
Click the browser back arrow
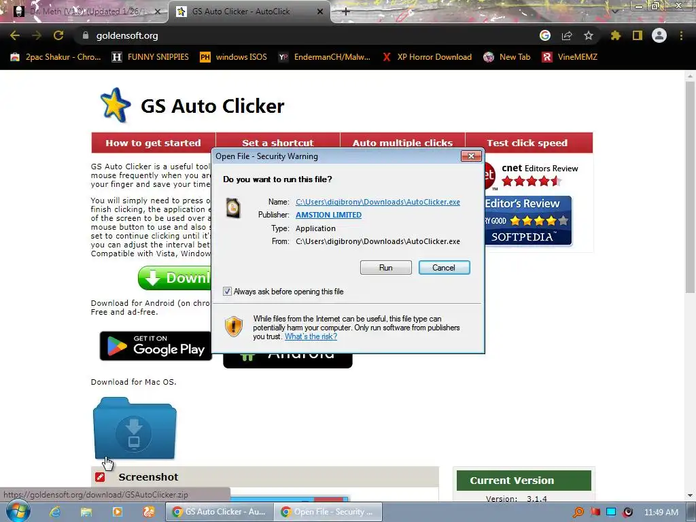[x=15, y=35]
